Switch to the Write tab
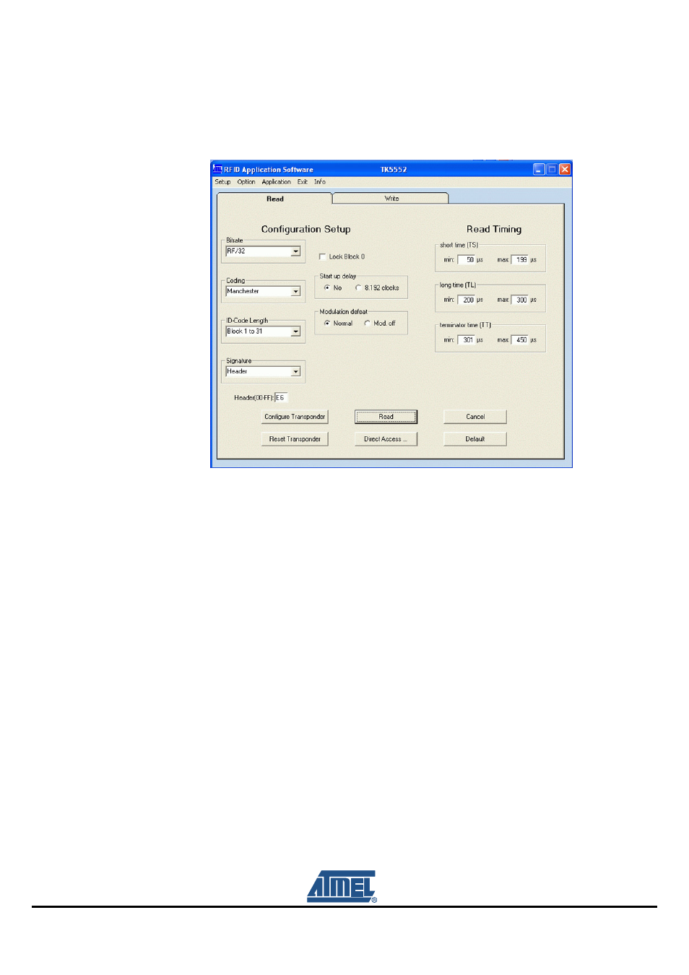 (391, 198)
